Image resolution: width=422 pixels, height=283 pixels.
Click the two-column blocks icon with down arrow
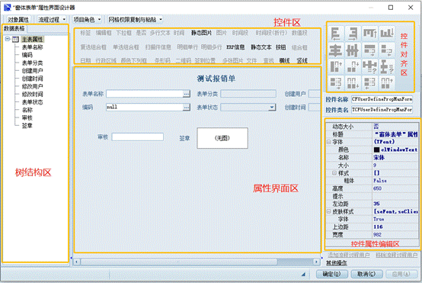(x=353, y=83)
